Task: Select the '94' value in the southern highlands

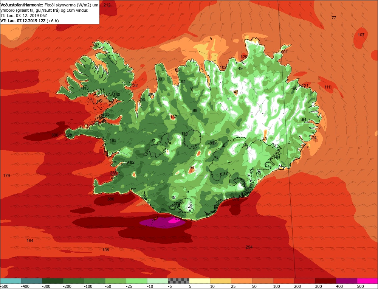Action: tap(192, 168)
